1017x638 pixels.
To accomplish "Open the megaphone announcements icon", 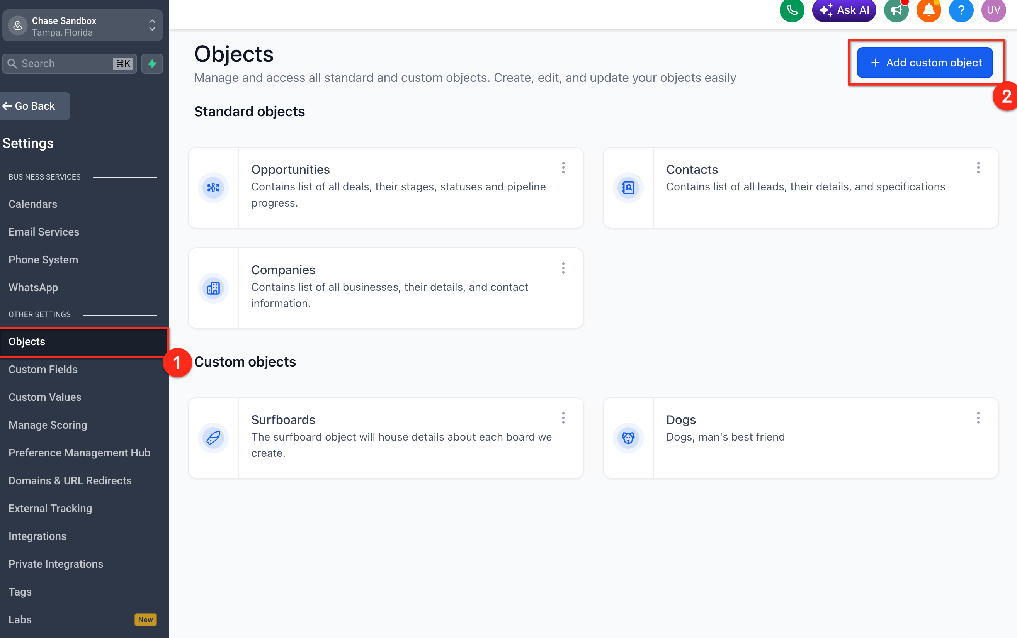I will [896, 10].
